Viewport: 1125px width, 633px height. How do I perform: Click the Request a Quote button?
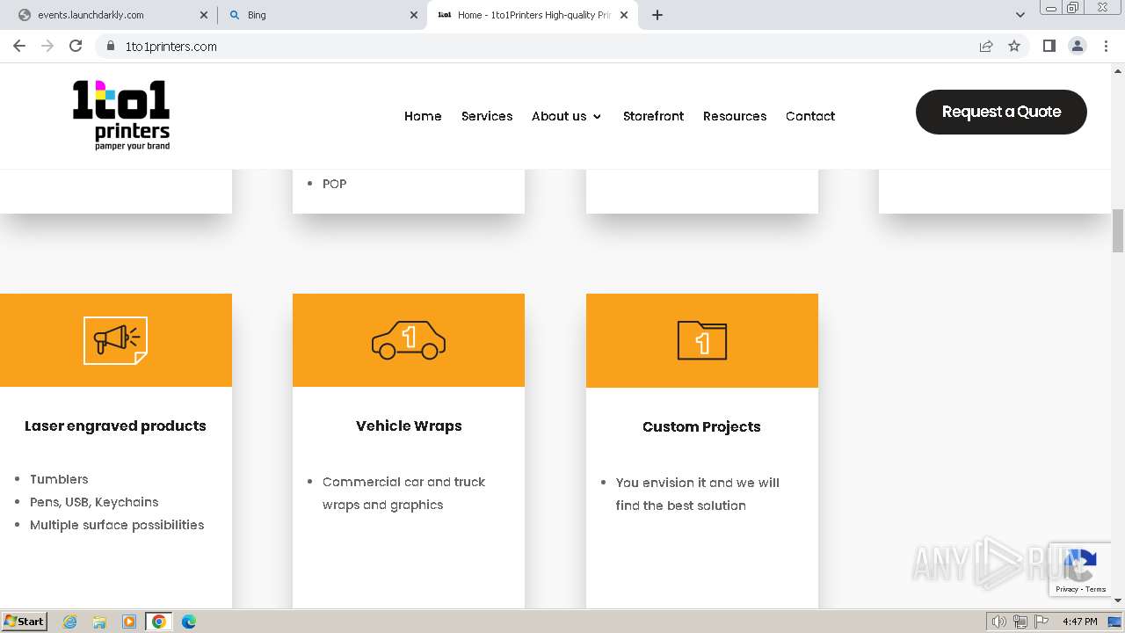tap(1001, 112)
